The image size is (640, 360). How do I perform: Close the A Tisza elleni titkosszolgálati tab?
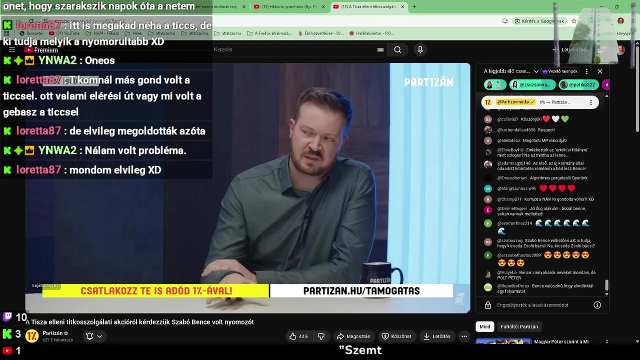(402, 6)
